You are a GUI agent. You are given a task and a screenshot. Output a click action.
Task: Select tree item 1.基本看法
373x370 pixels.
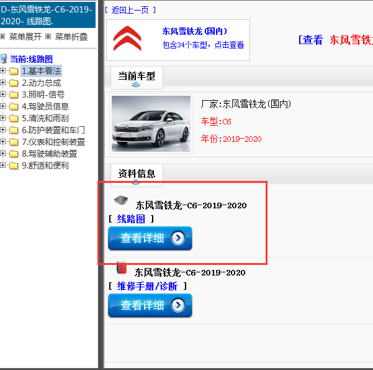pyautogui.click(x=42, y=71)
